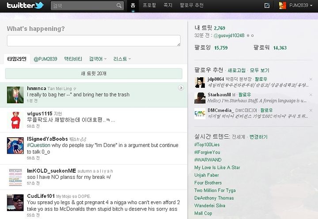Switch to the @PJM2839 mentions tab
The height and width of the screenshot is (219, 318).
pos(45,59)
